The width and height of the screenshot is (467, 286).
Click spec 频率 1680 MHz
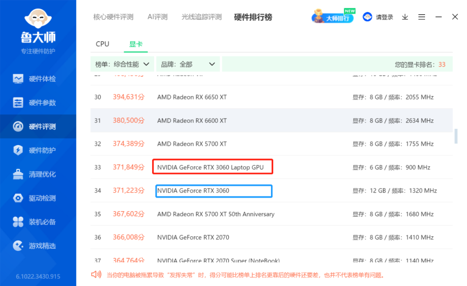[411, 214]
